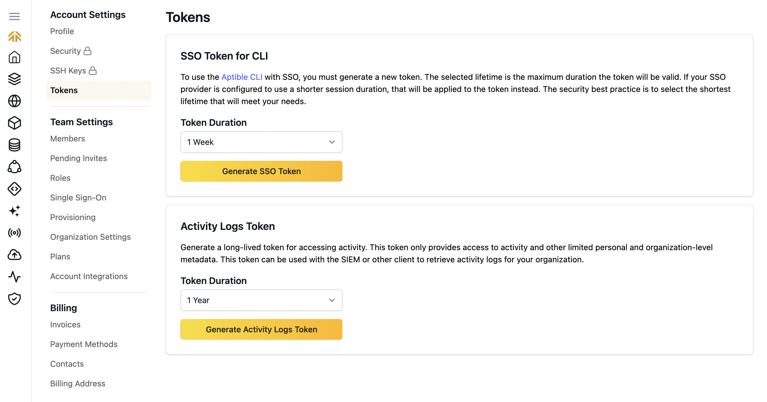
Task: Open the globe endpoints icon
Action: 14,101
